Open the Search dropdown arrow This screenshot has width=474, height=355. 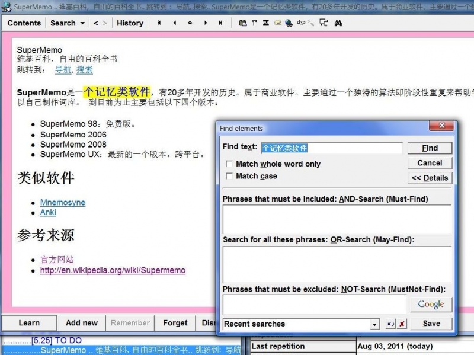82,23
